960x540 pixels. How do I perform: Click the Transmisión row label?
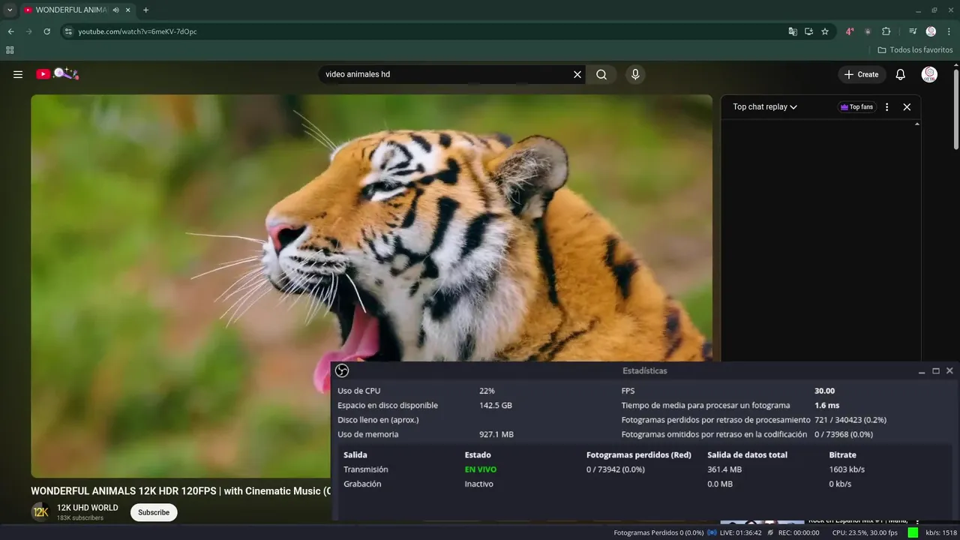click(365, 469)
